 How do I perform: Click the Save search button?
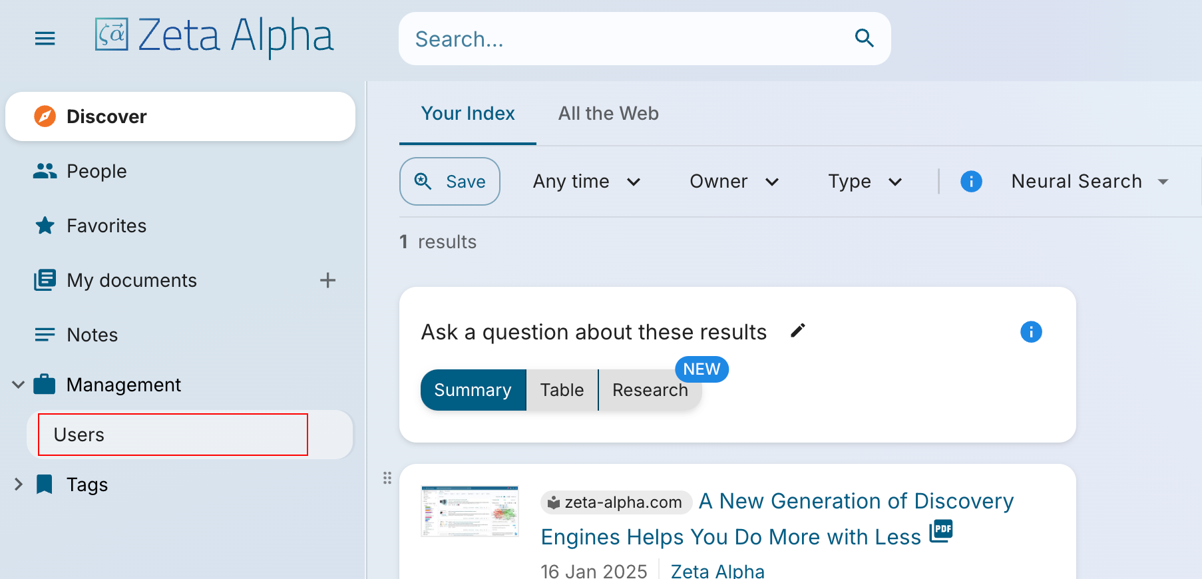pyautogui.click(x=450, y=181)
